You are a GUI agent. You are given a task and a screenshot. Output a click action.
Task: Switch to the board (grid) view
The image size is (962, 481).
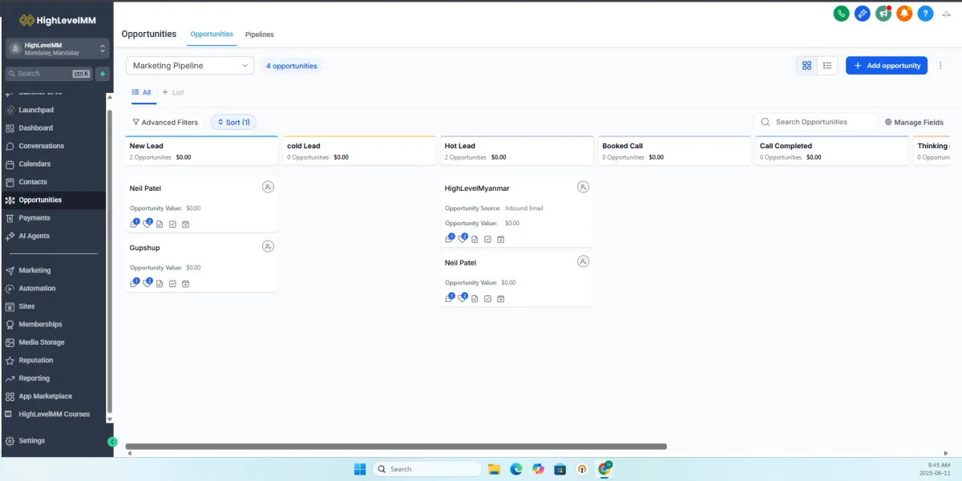pos(807,66)
